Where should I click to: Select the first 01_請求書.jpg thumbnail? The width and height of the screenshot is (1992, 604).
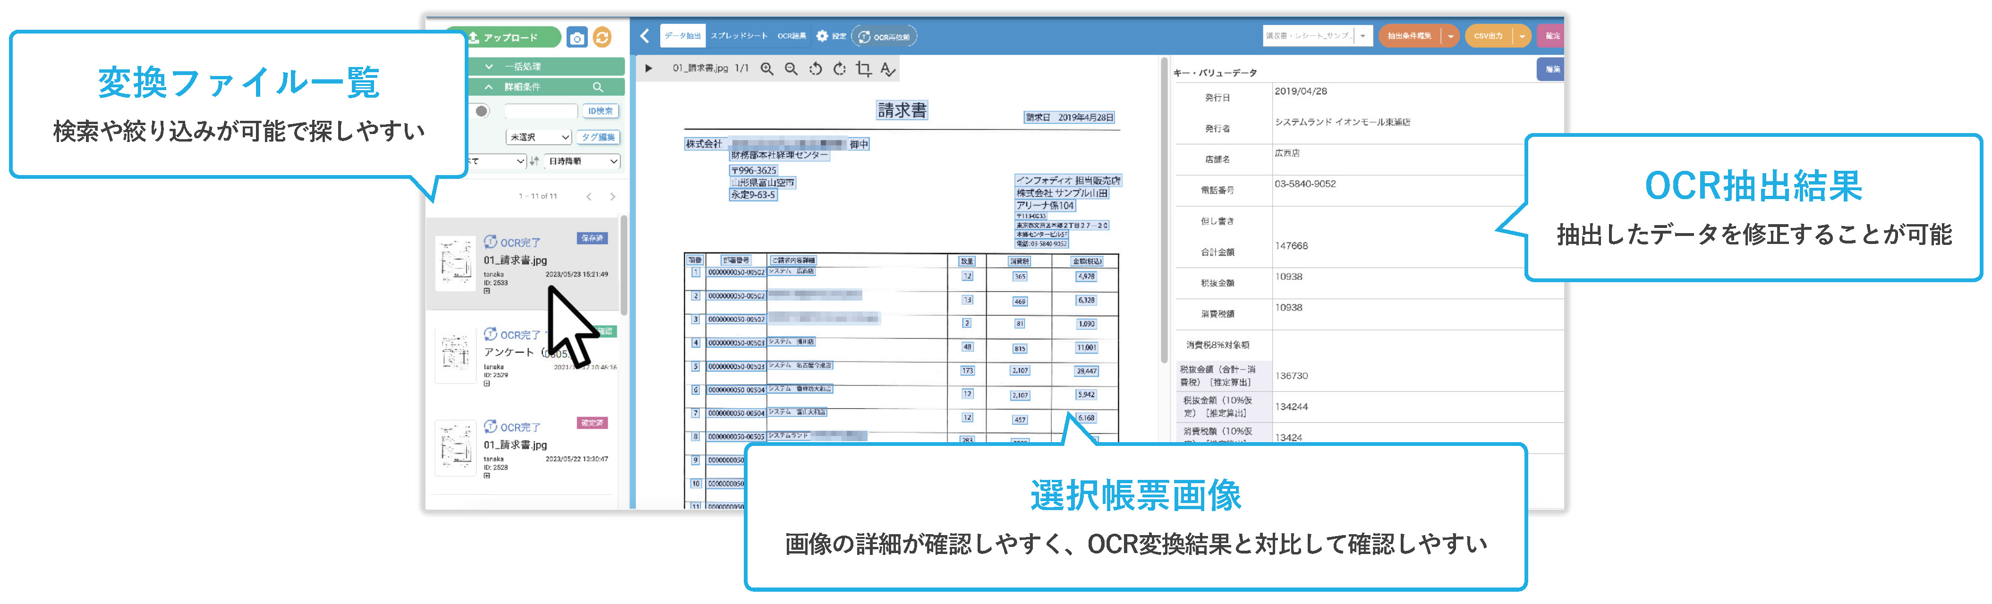455,263
